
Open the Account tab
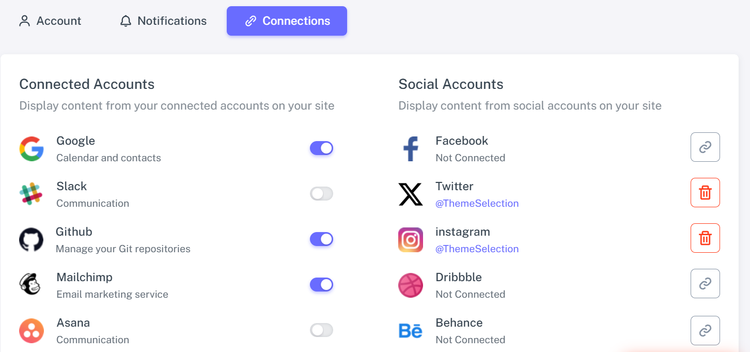(x=50, y=21)
